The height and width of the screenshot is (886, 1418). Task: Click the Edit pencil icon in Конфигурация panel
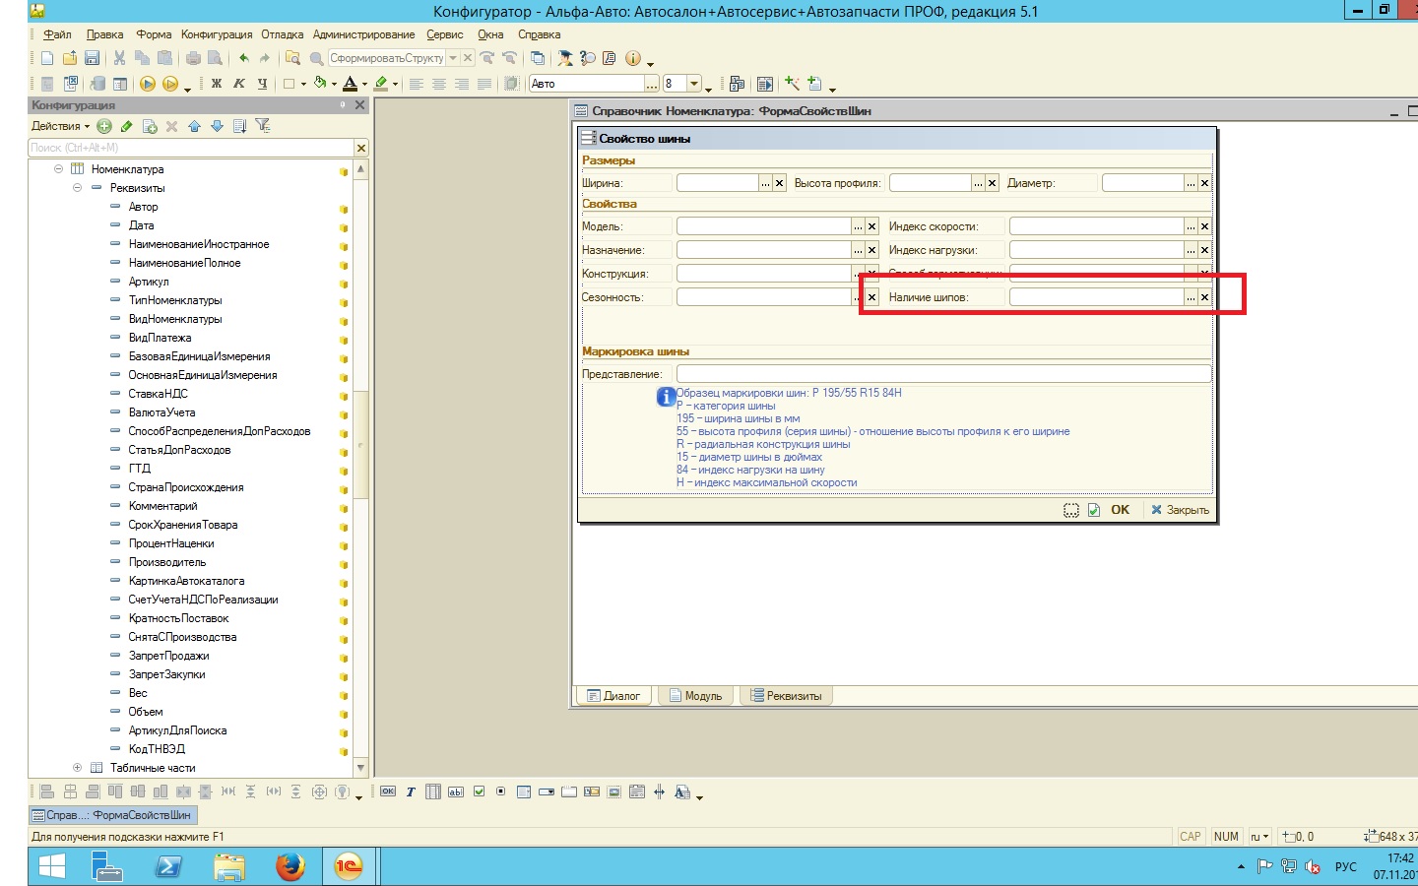click(x=127, y=126)
